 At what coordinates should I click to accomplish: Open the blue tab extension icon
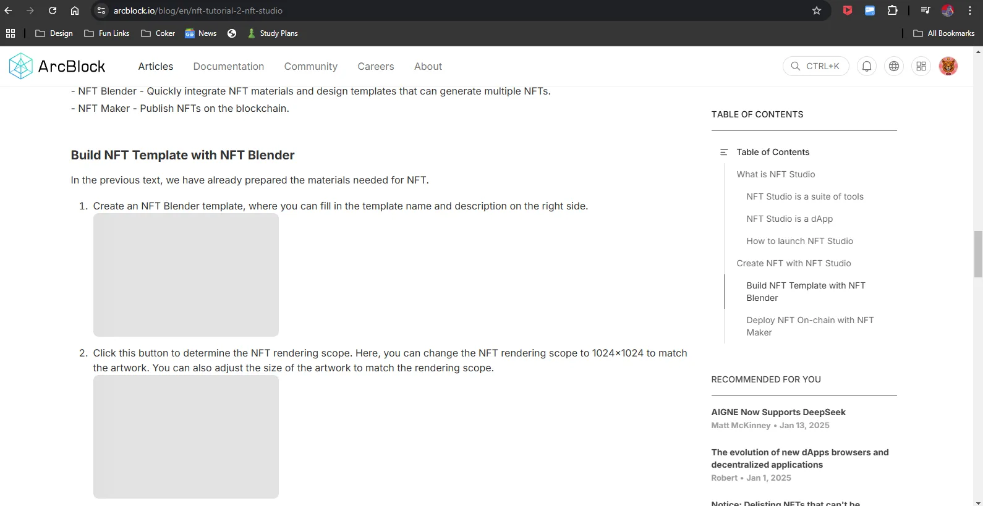click(x=870, y=11)
